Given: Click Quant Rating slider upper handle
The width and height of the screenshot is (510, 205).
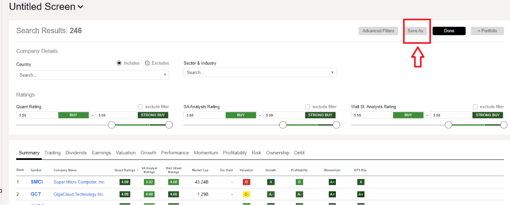Looking at the screenshot, I should pyautogui.click(x=169, y=125).
